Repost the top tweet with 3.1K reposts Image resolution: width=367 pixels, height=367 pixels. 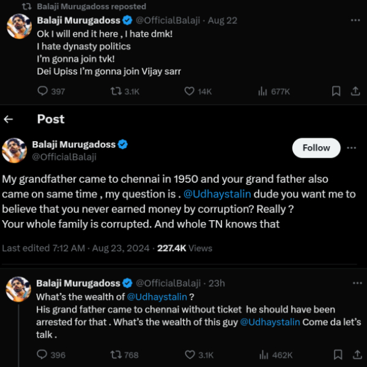(116, 91)
